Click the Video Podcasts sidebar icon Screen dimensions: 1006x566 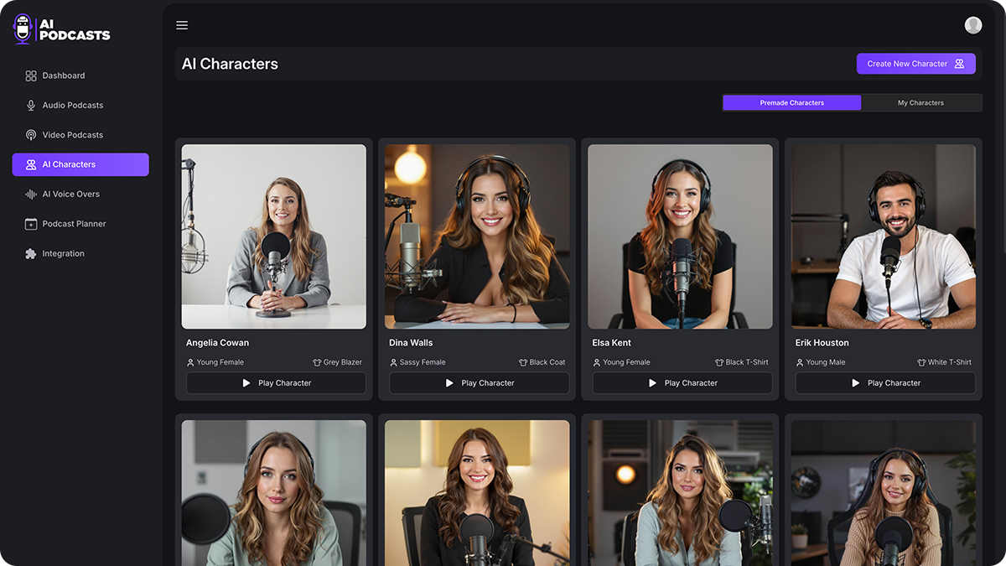31,135
